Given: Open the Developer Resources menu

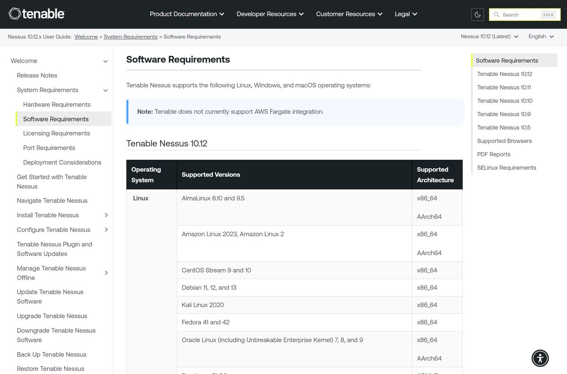Looking at the screenshot, I should [270, 14].
